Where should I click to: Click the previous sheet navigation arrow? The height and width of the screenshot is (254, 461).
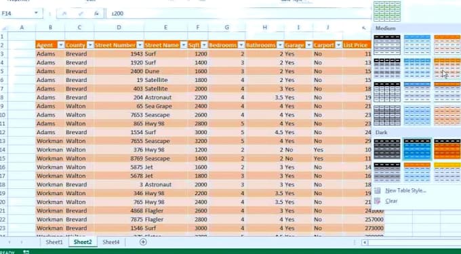pos(9,242)
